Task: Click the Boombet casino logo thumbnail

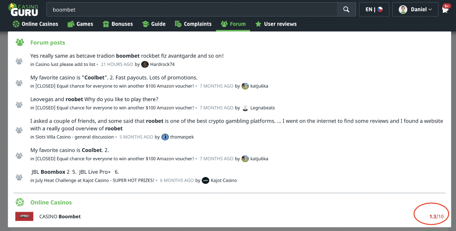Action: (x=24, y=216)
